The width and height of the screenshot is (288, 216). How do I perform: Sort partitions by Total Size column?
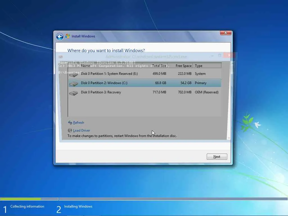(155, 66)
